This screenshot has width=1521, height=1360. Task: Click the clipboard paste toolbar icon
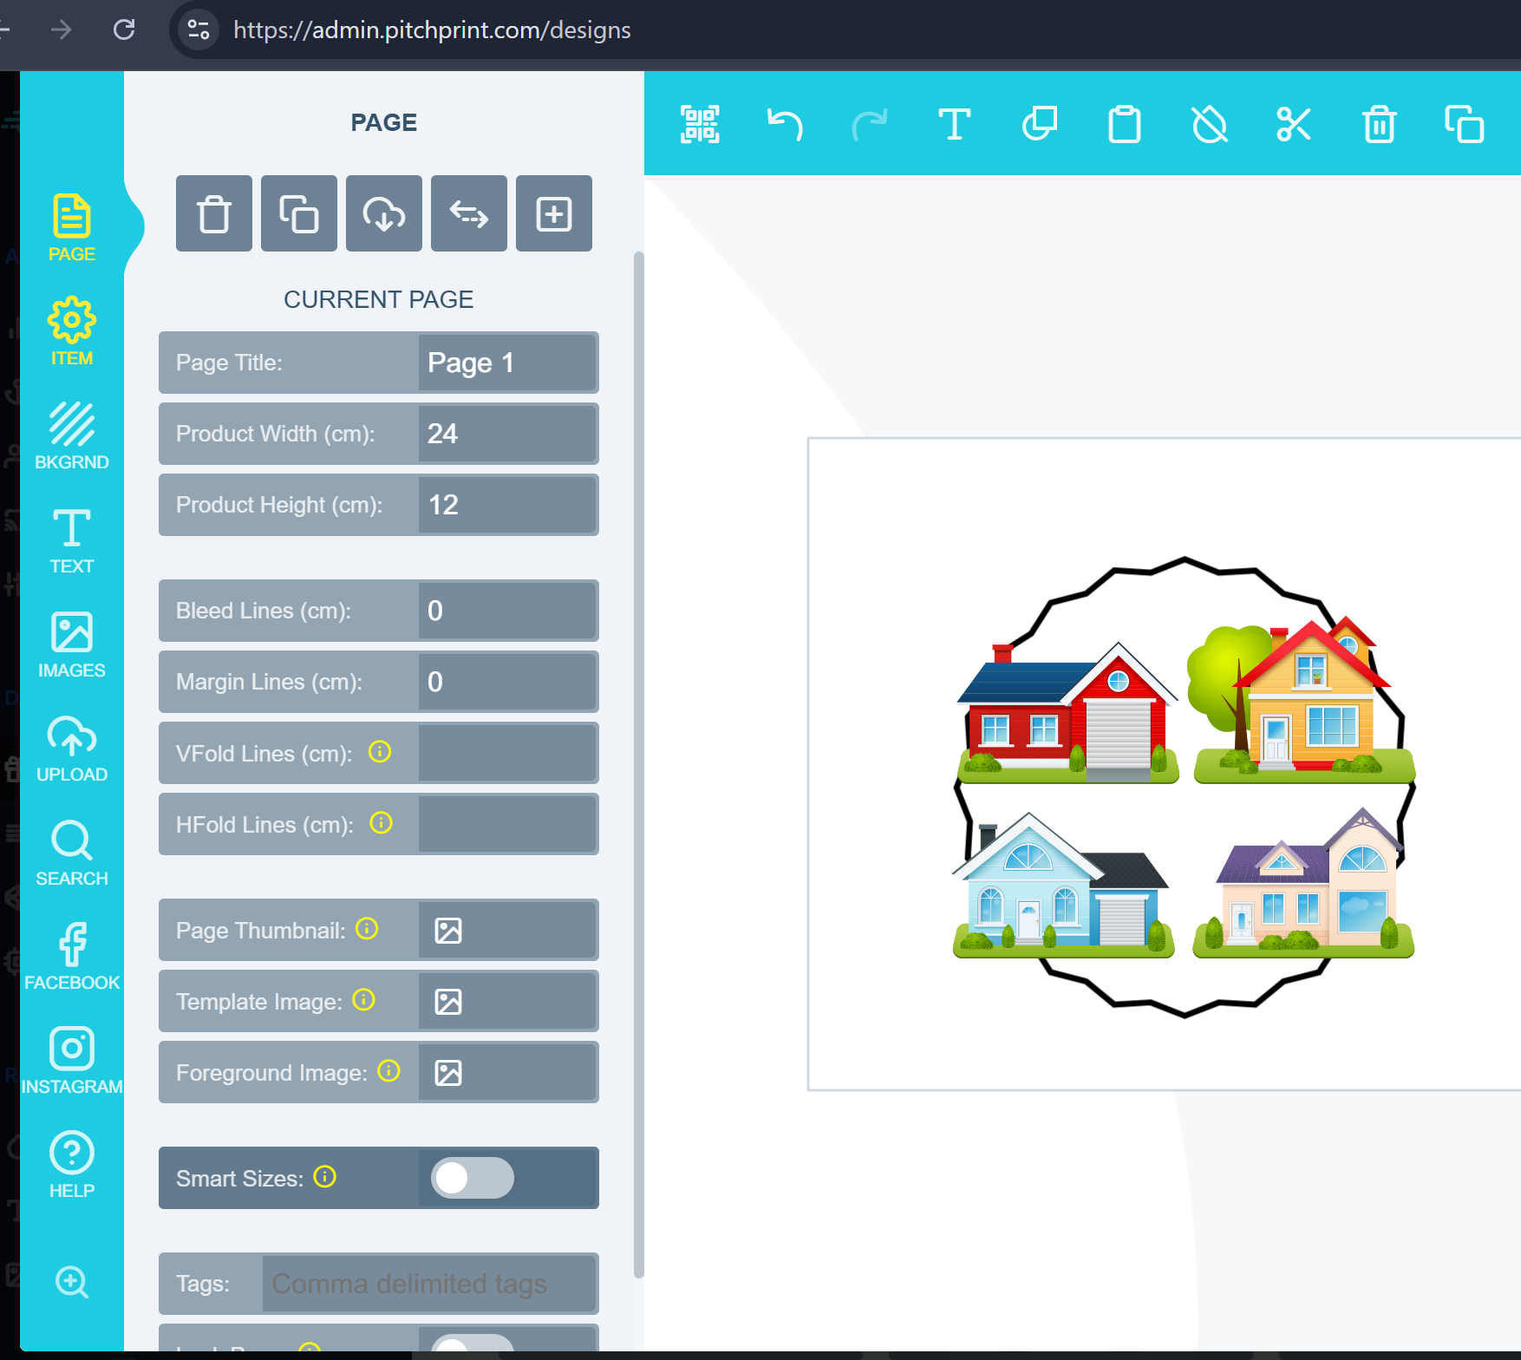tap(1125, 124)
